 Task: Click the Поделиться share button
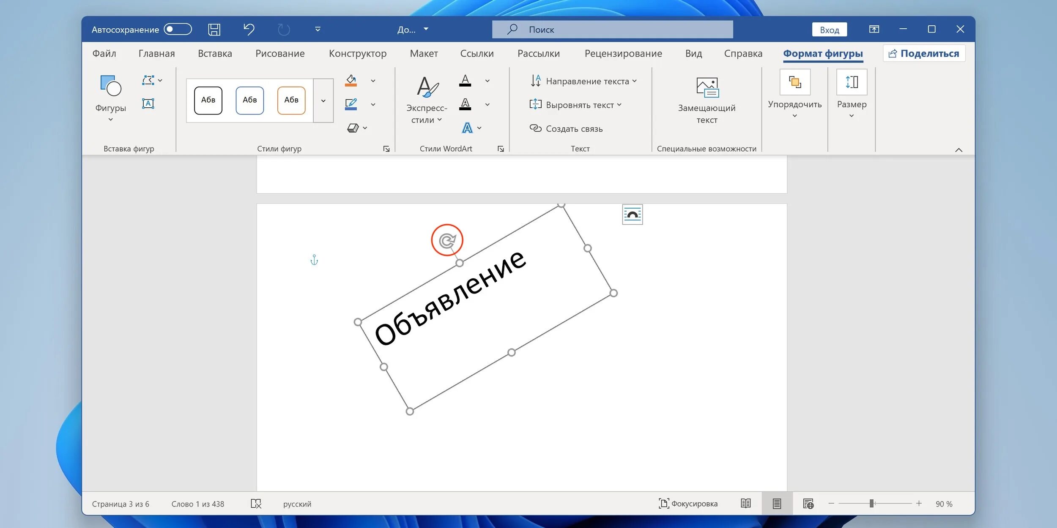coord(924,53)
